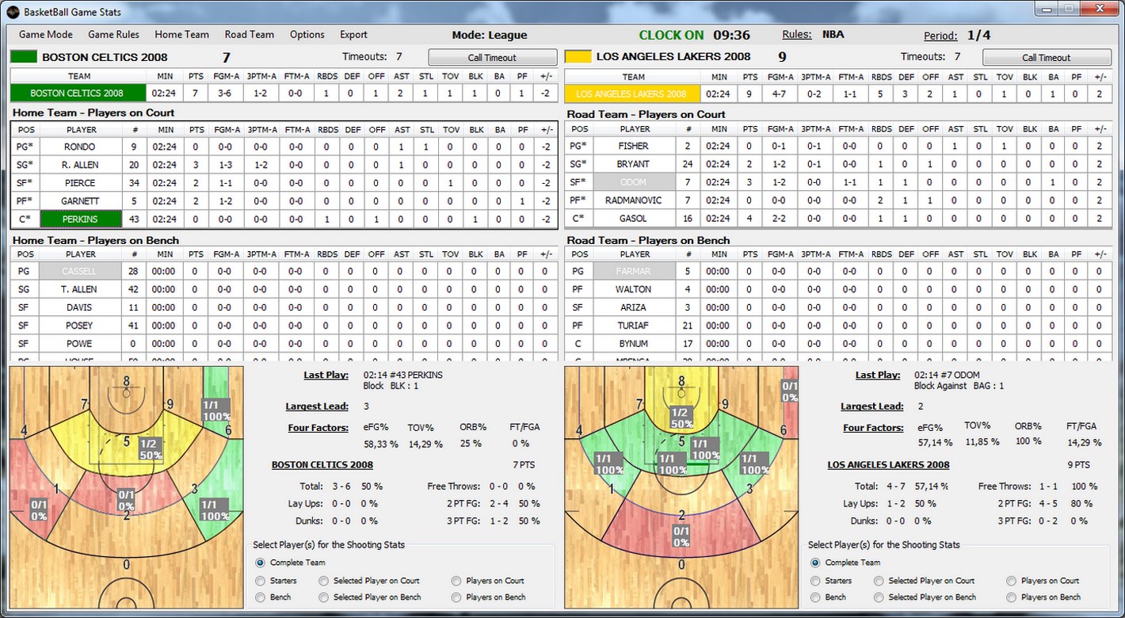Select Starters radio in Lakers shooting stats

click(815, 581)
